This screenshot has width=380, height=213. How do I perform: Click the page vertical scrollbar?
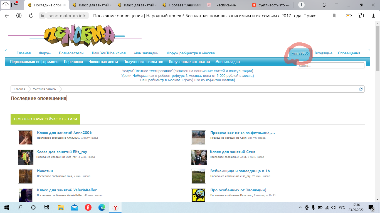click(377, 111)
